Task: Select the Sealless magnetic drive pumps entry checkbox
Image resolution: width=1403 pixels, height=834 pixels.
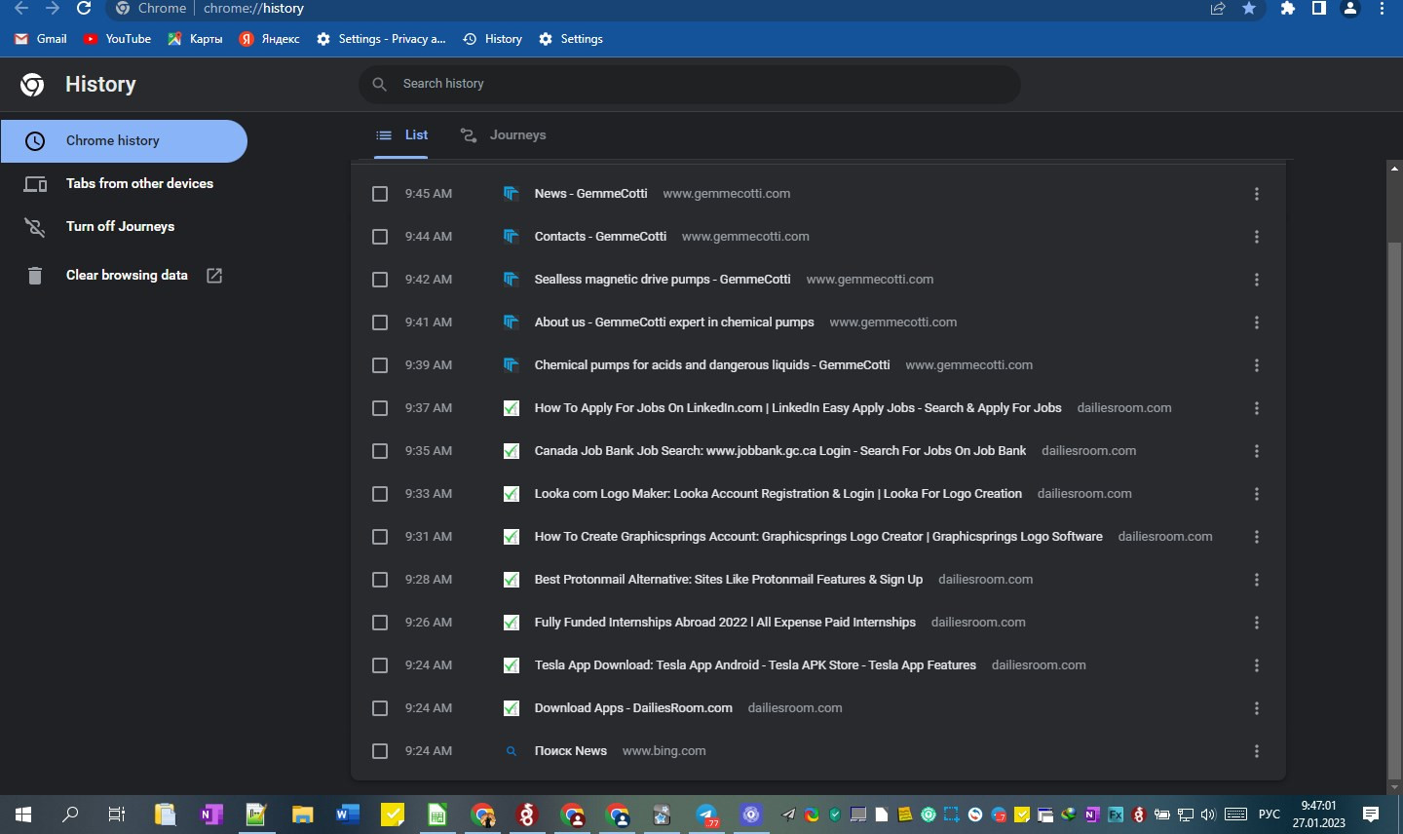Action: pos(380,280)
